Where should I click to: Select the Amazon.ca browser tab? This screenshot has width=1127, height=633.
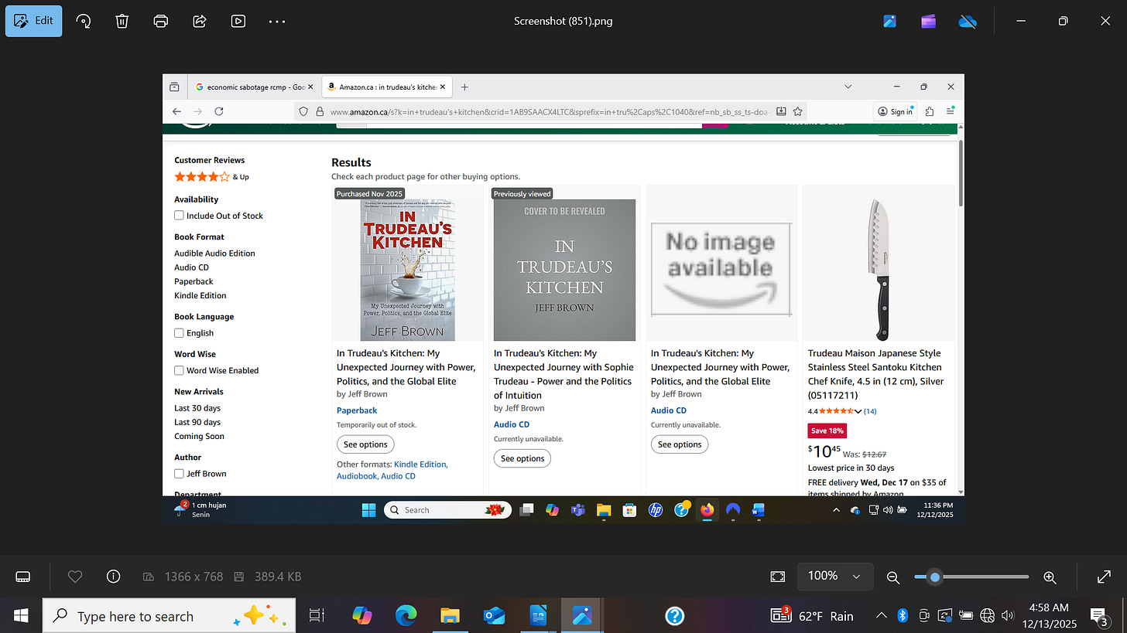(x=385, y=87)
